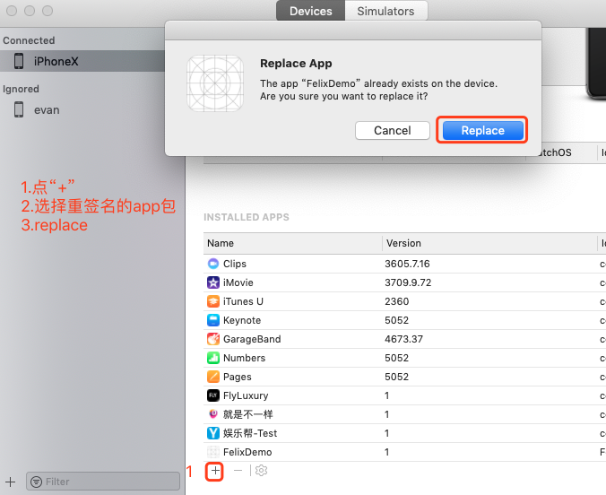Click the iMovie app icon

click(213, 282)
